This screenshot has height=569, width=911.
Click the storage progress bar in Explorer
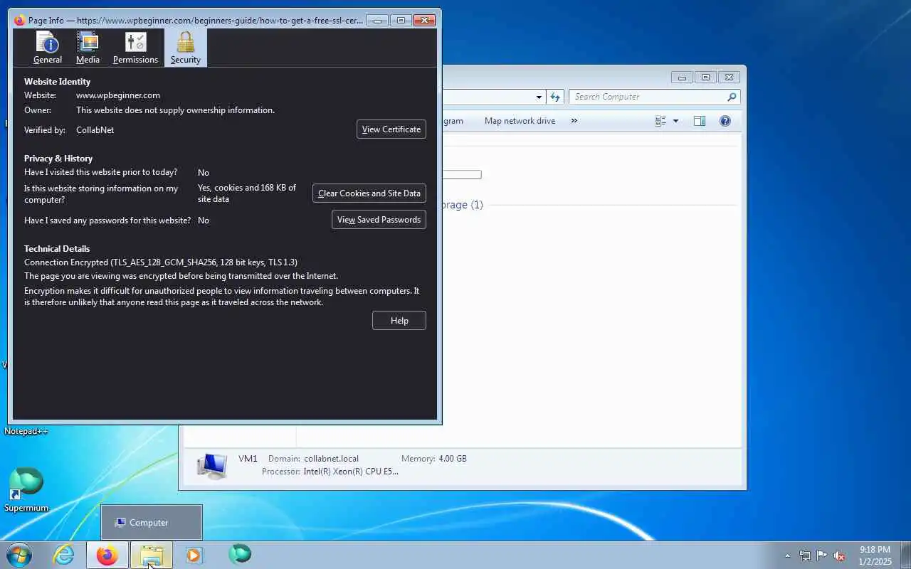click(x=462, y=174)
